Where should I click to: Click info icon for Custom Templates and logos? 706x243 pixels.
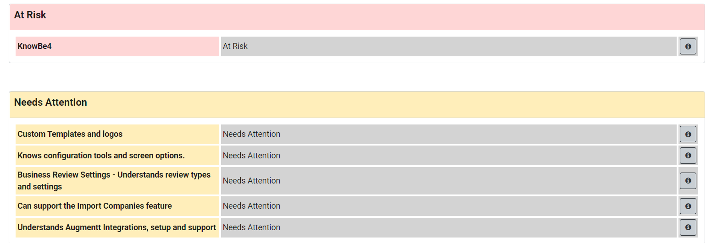pos(688,135)
